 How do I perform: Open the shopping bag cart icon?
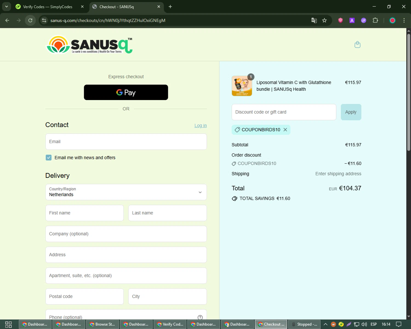[357, 44]
